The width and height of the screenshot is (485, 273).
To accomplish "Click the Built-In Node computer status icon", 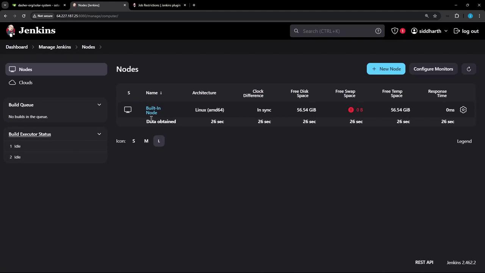I will [128, 110].
